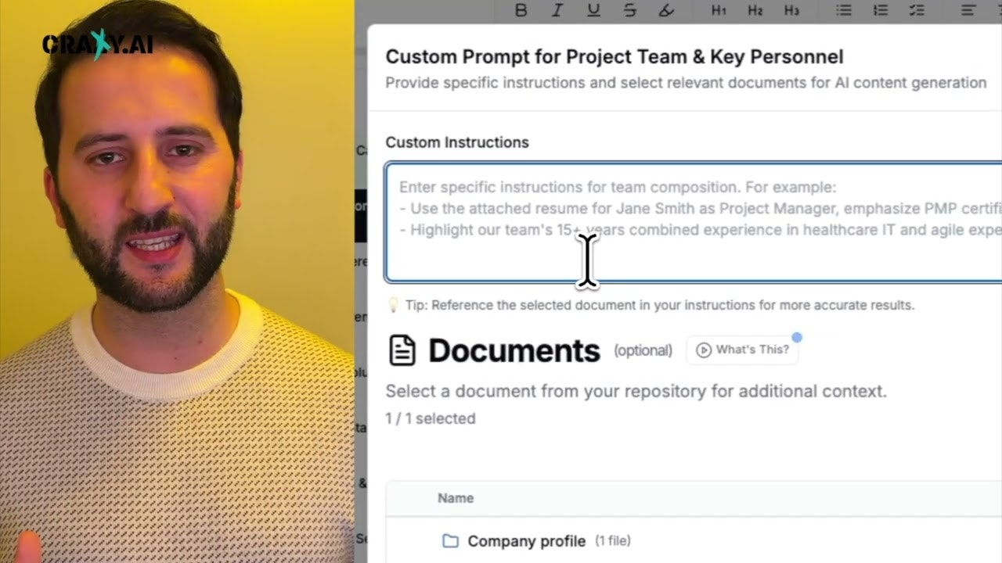Apply Heading 3 style
The width and height of the screenshot is (1002, 563).
(x=791, y=10)
